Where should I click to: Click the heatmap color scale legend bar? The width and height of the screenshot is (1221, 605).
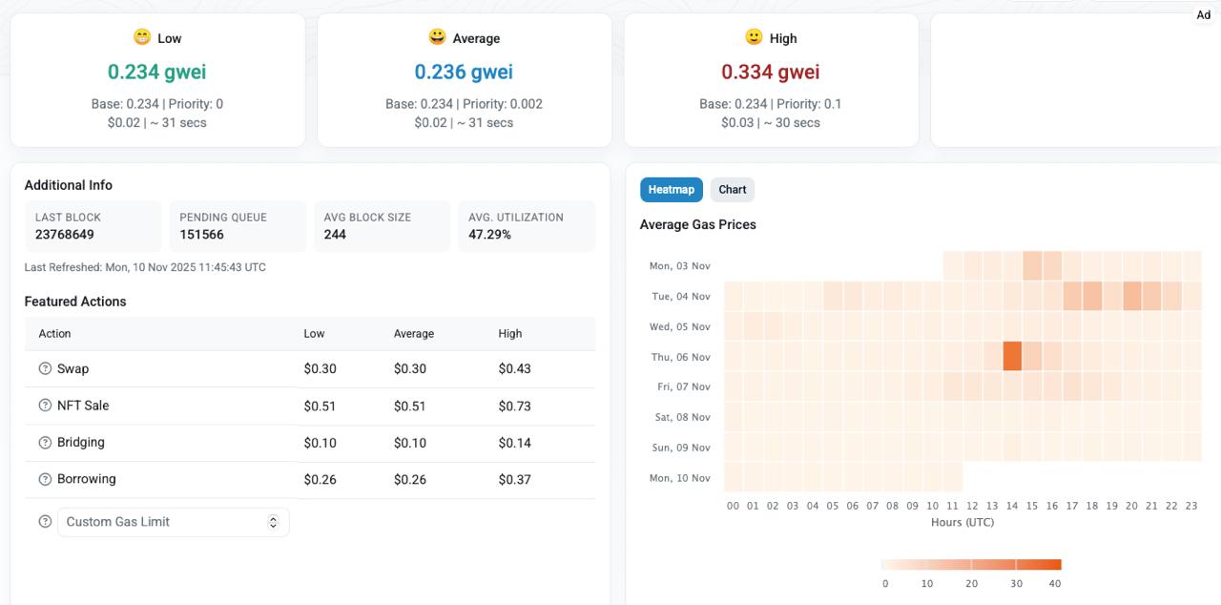tap(971, 564)
